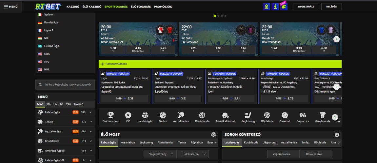Viewport: 377px width, 163px height.
Task: Select boosted odds 3.38 for KooKoo match
Action: click(x=125, y=98)
